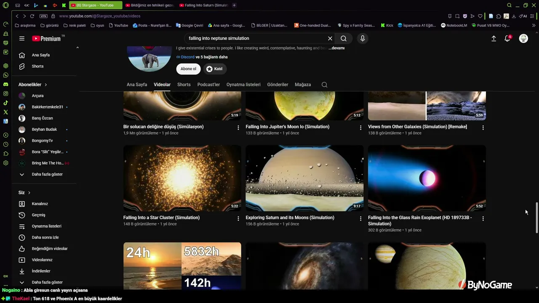Open the Kick bookmark
The width and height of the screenshot is (539, 303).
(x=387, y=25)
